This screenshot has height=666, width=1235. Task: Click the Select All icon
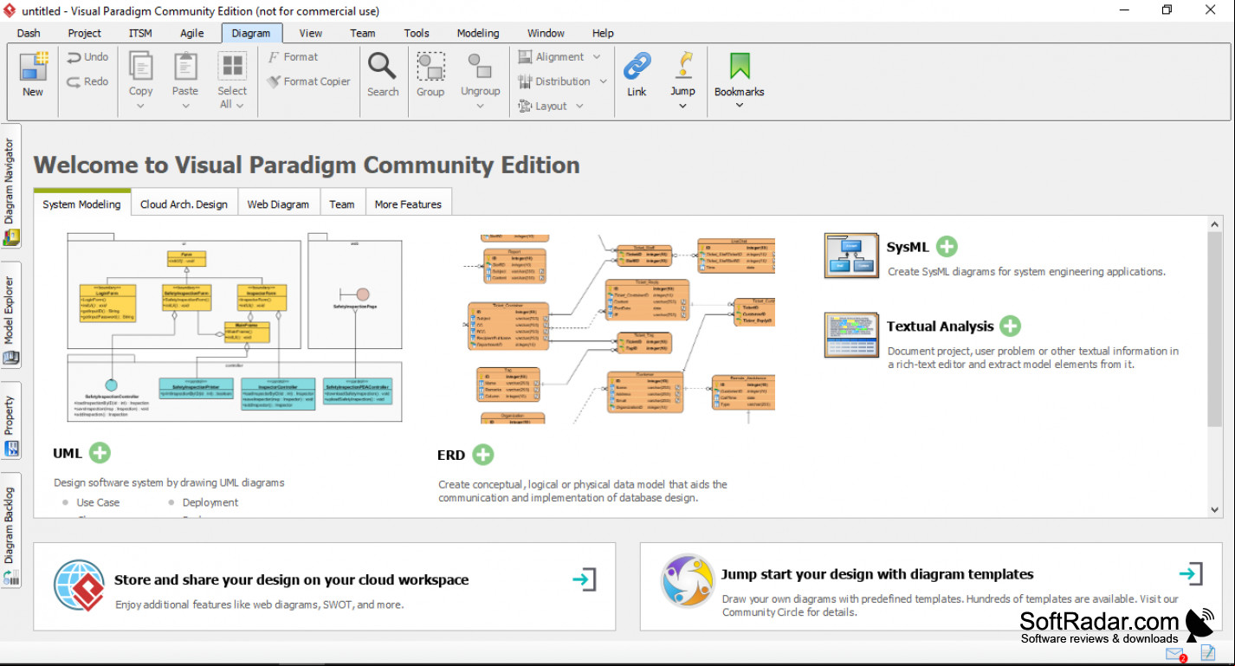(x=232, y=66)
